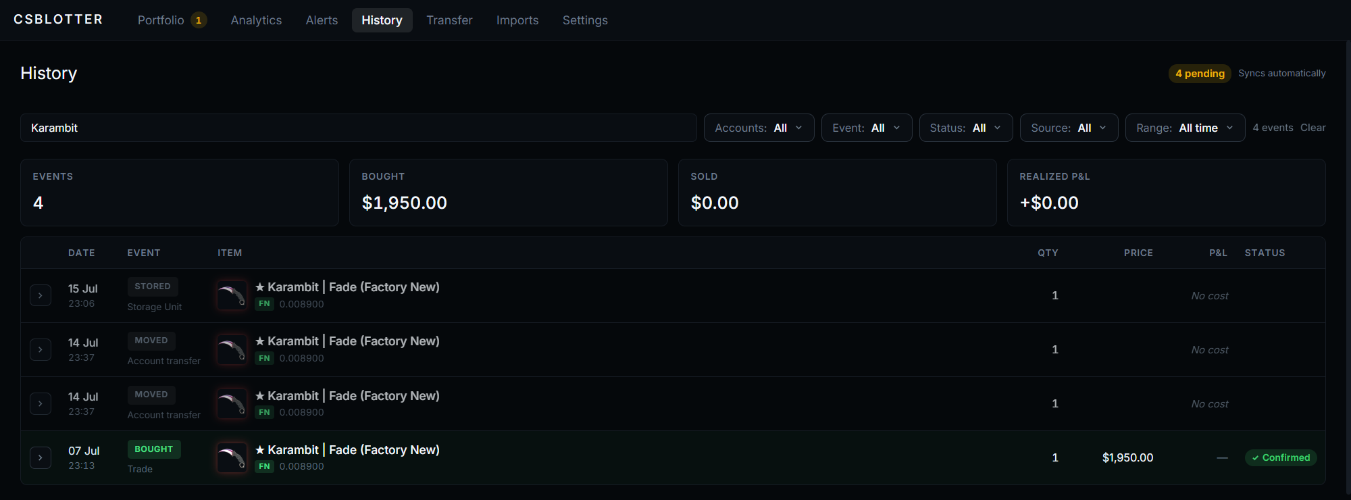This screenshot has height=500, width=1351.
Task: Open the Range All time dropdown
Action: 1185,128
